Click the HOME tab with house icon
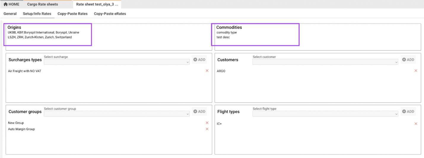424x158 pixels. [x=11, y=4]
